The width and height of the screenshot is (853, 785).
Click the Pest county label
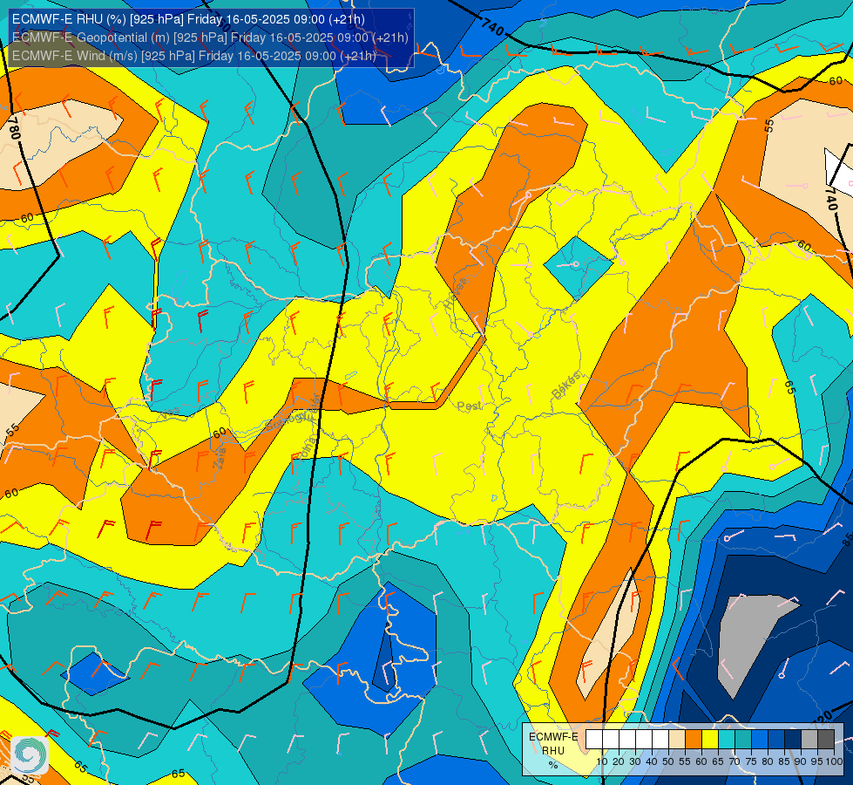tap(469, 406)
